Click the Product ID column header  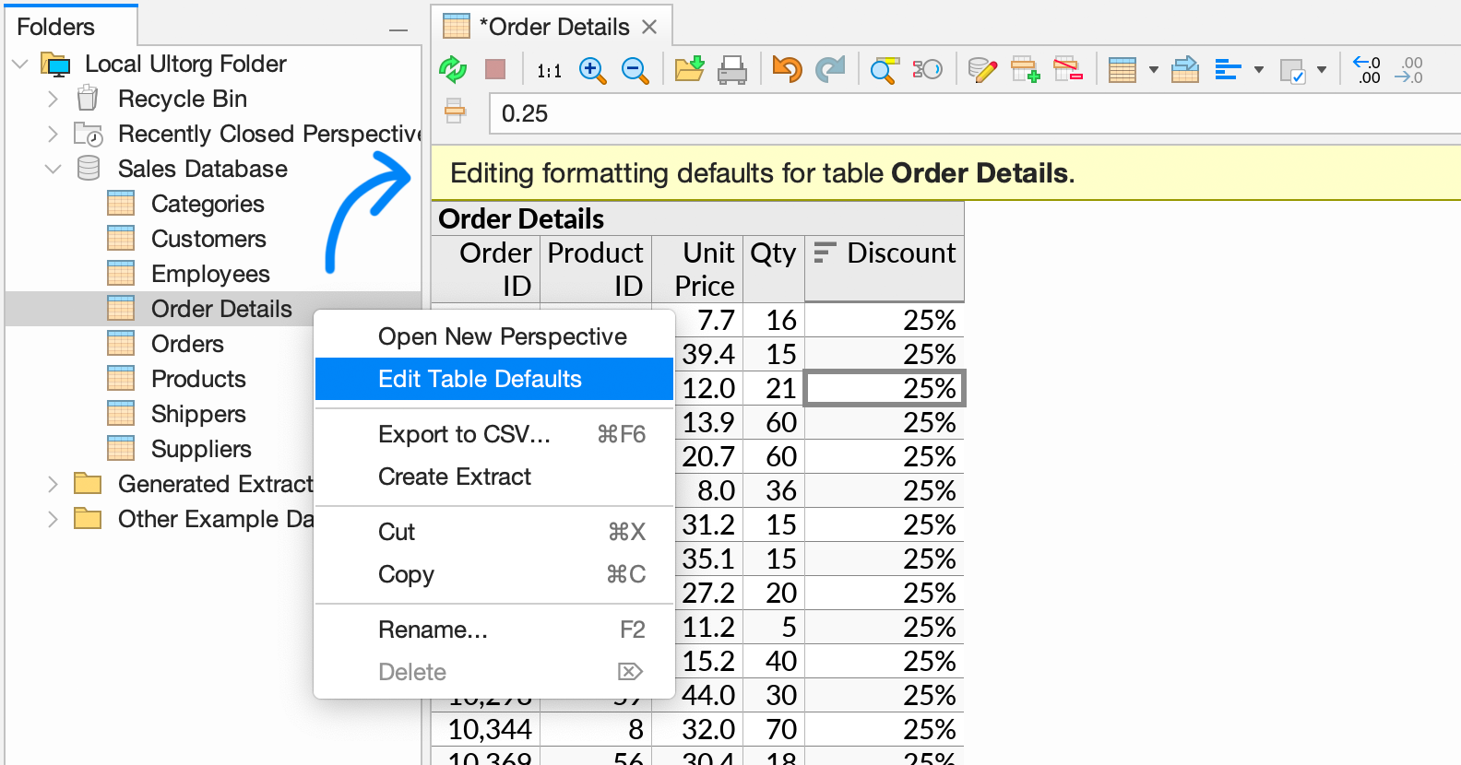pyautogui.click(x=596, y=269)
